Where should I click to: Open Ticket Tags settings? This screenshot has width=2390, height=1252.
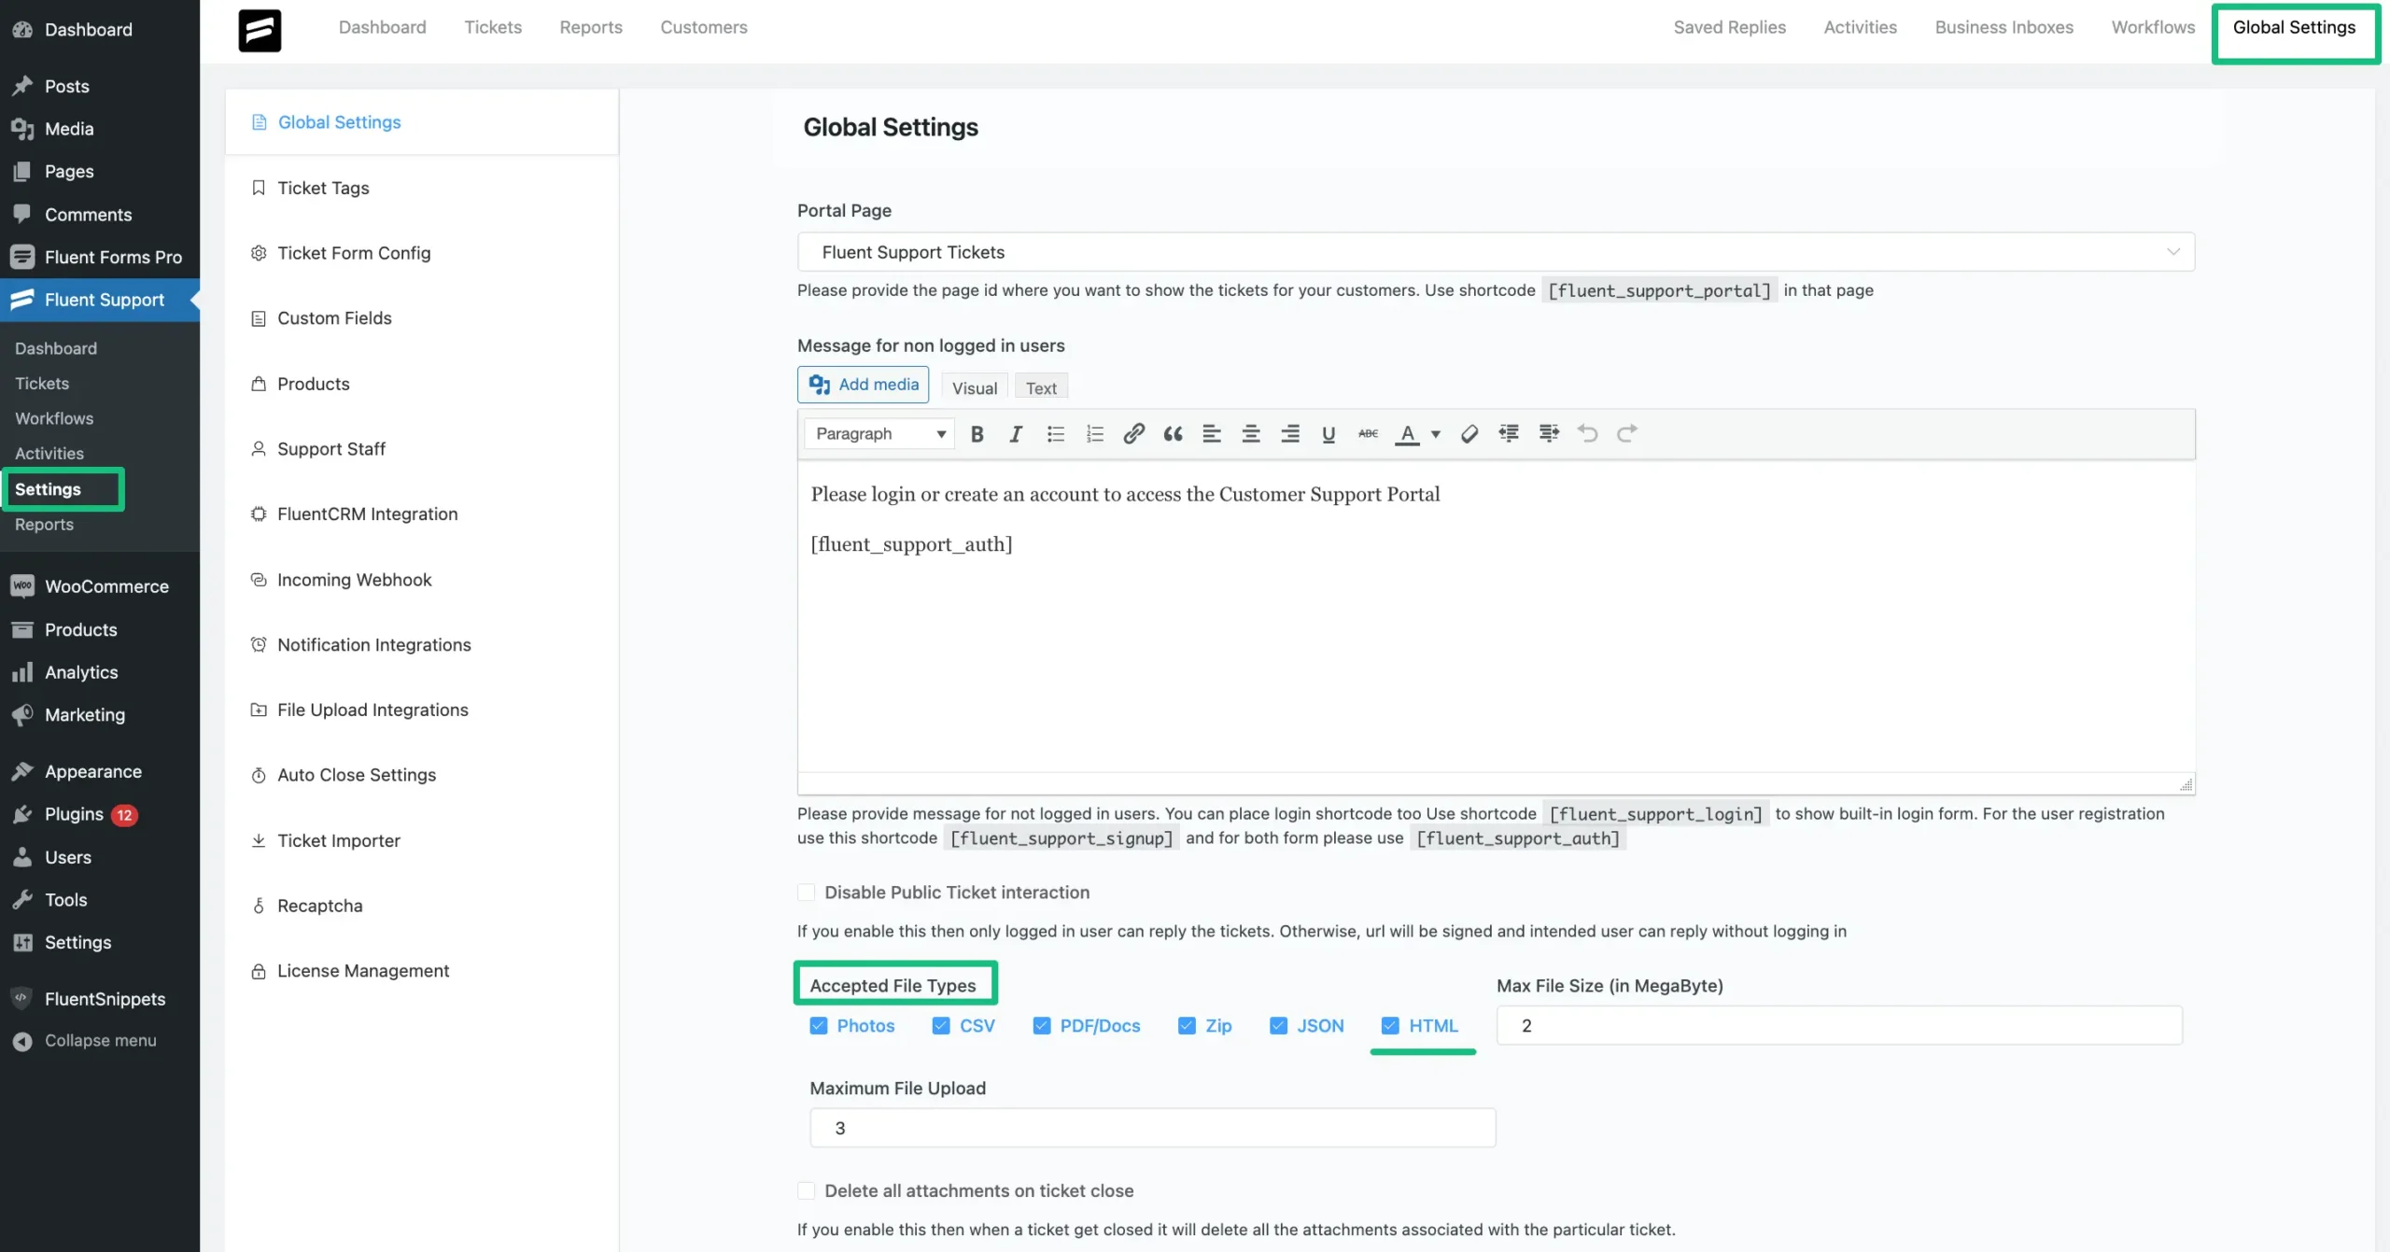(x=323, y=188)
